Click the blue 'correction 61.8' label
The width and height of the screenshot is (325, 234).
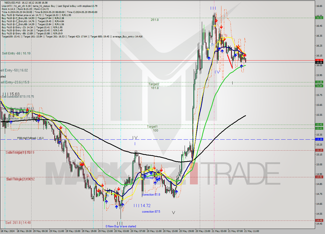[x=151, y=195]
